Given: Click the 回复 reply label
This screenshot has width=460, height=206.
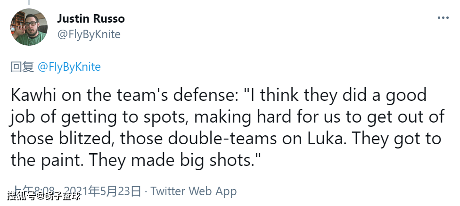Looking at the screenshot, I should pyautogui.click(x=22, y=67).
